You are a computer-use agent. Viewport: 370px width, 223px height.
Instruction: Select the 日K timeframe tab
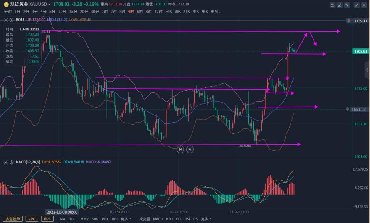[x=168, y=12]
